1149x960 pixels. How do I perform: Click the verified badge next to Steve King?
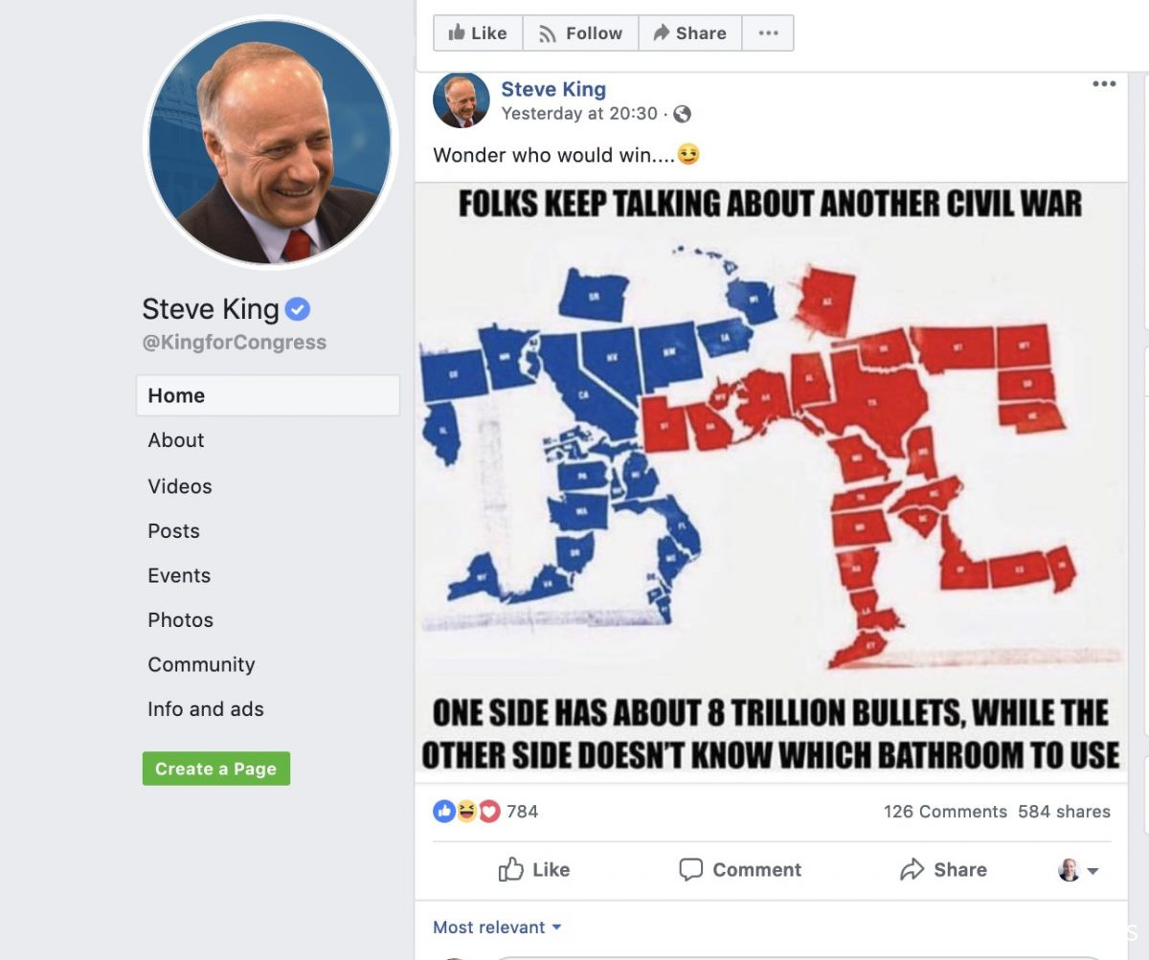298,309
